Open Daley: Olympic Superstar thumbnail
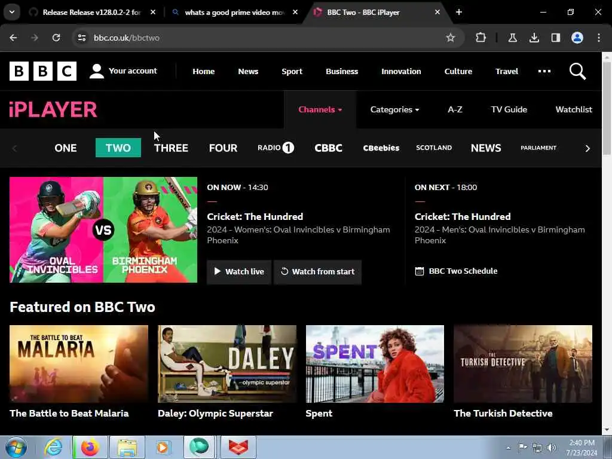The width and height of the screenshot is (612, 459). (227, 364)
